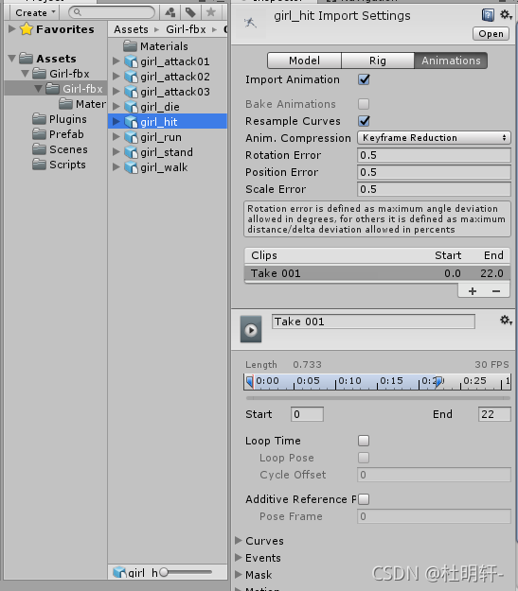This screenshot has height=591, width=518.
Task: Click Start frame input field
Action: coord(307,414)
